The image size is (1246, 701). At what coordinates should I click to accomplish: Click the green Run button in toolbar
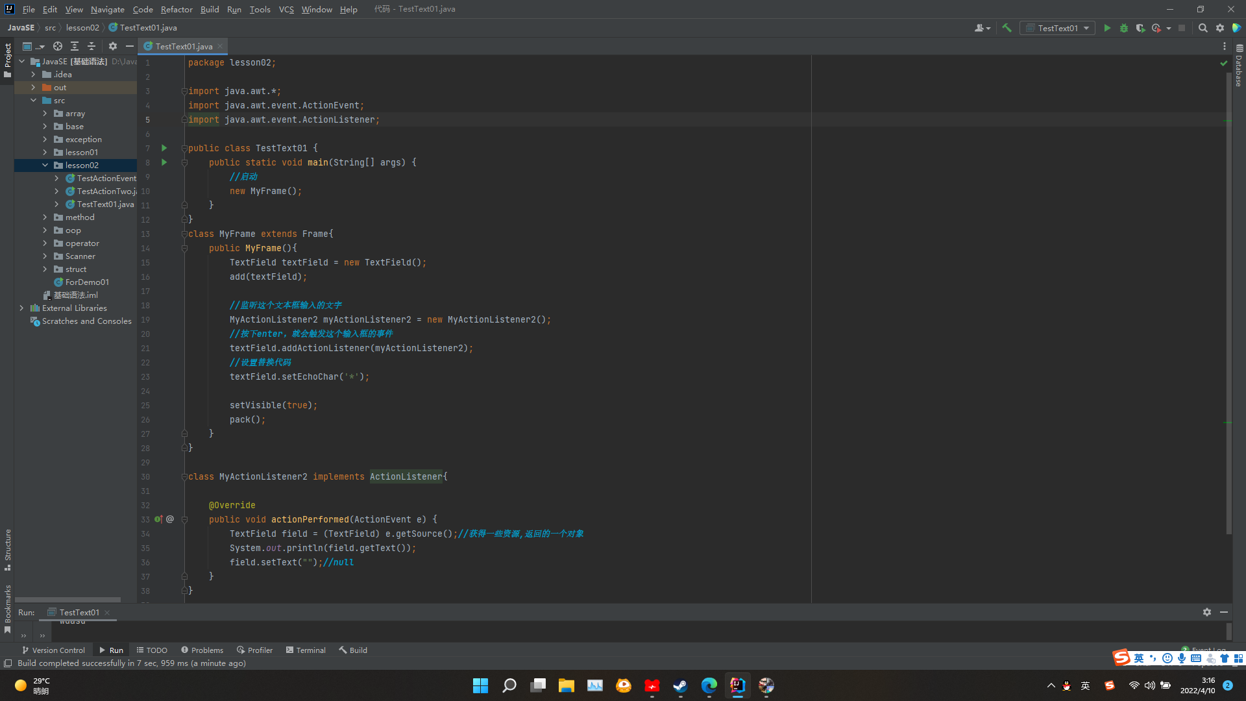(1107, 28)
